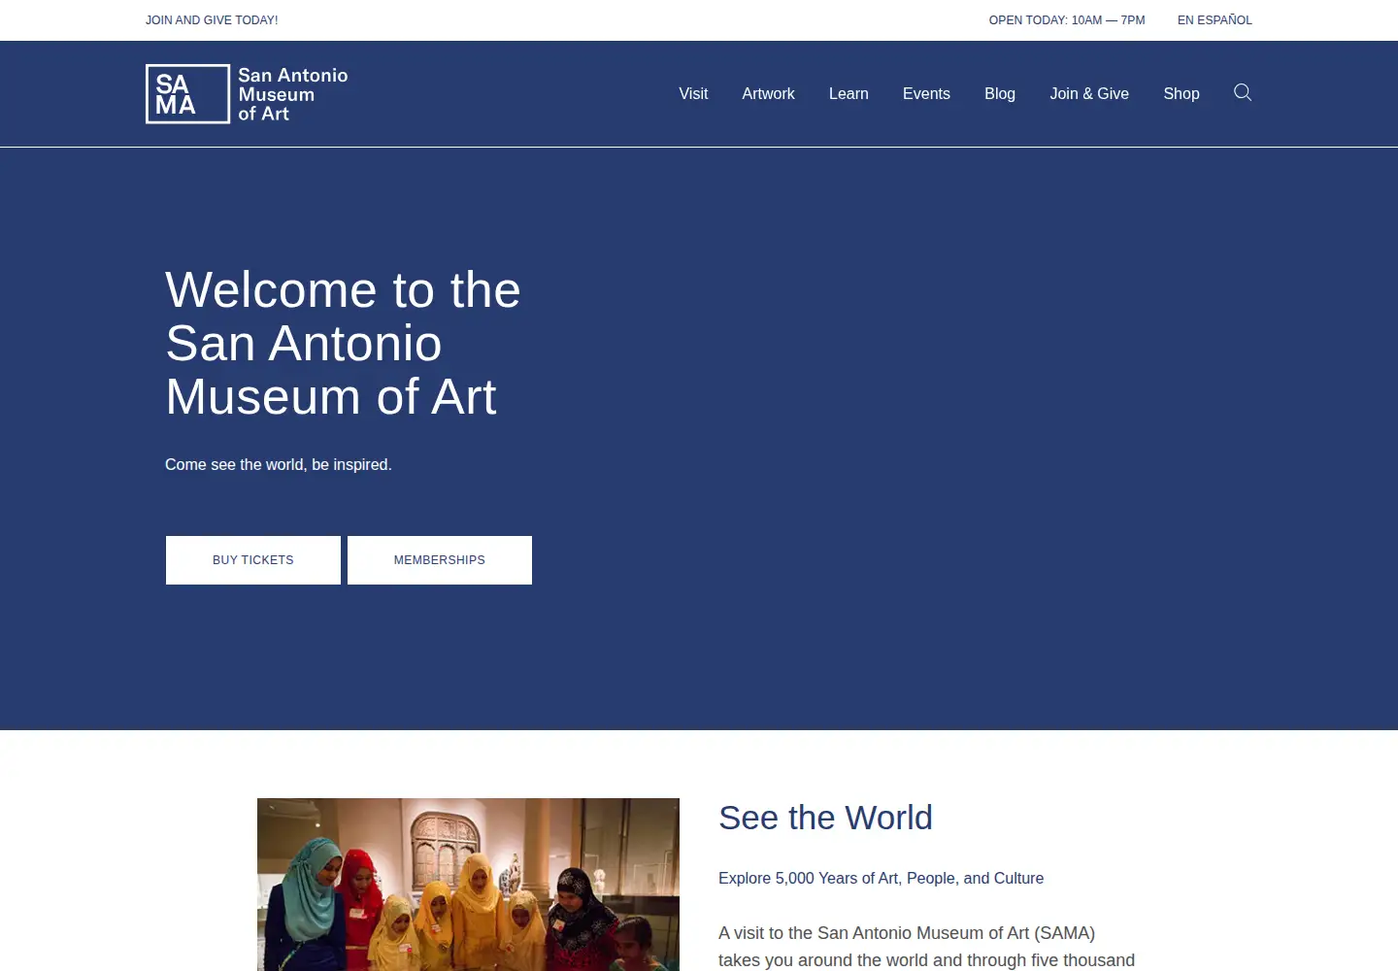Click 'Explore 5,000 Years of Art' subtitle
The width and height of the screenshot is (1398, 971).
tap(881, 879)
